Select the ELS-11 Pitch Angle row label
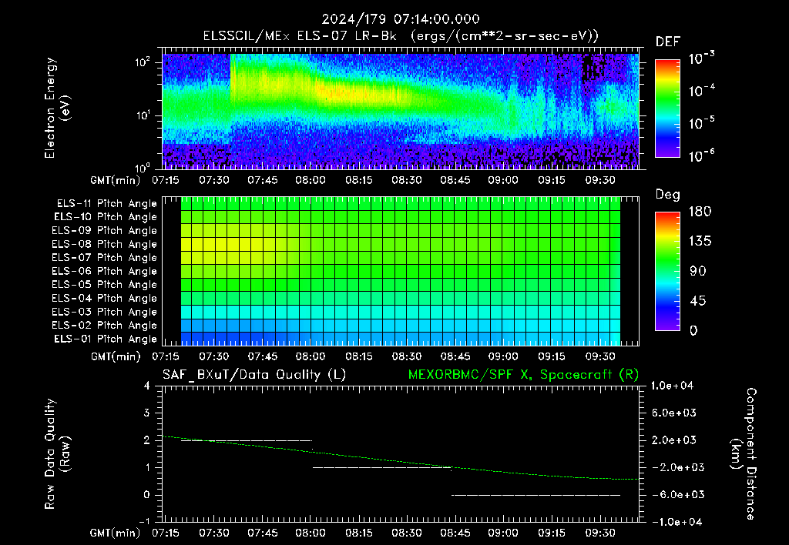This screenshot has width=789, height=545. (106, 204)
